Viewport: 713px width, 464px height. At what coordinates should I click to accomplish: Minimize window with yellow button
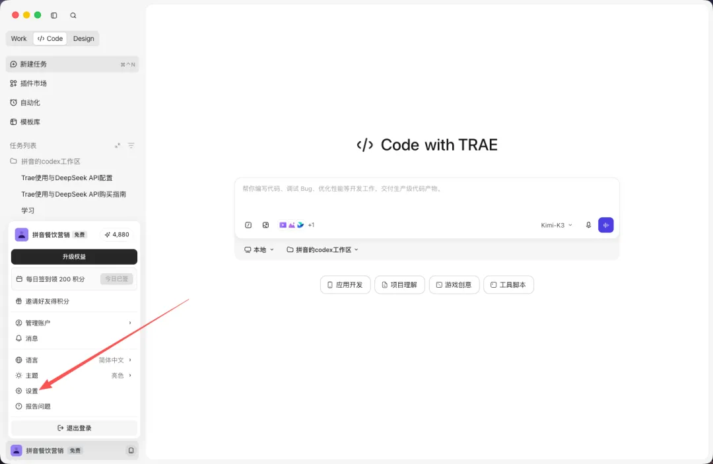26,15
